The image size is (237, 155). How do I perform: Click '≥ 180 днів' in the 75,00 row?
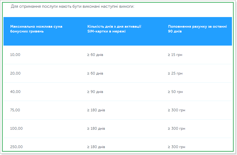[96, 110]
